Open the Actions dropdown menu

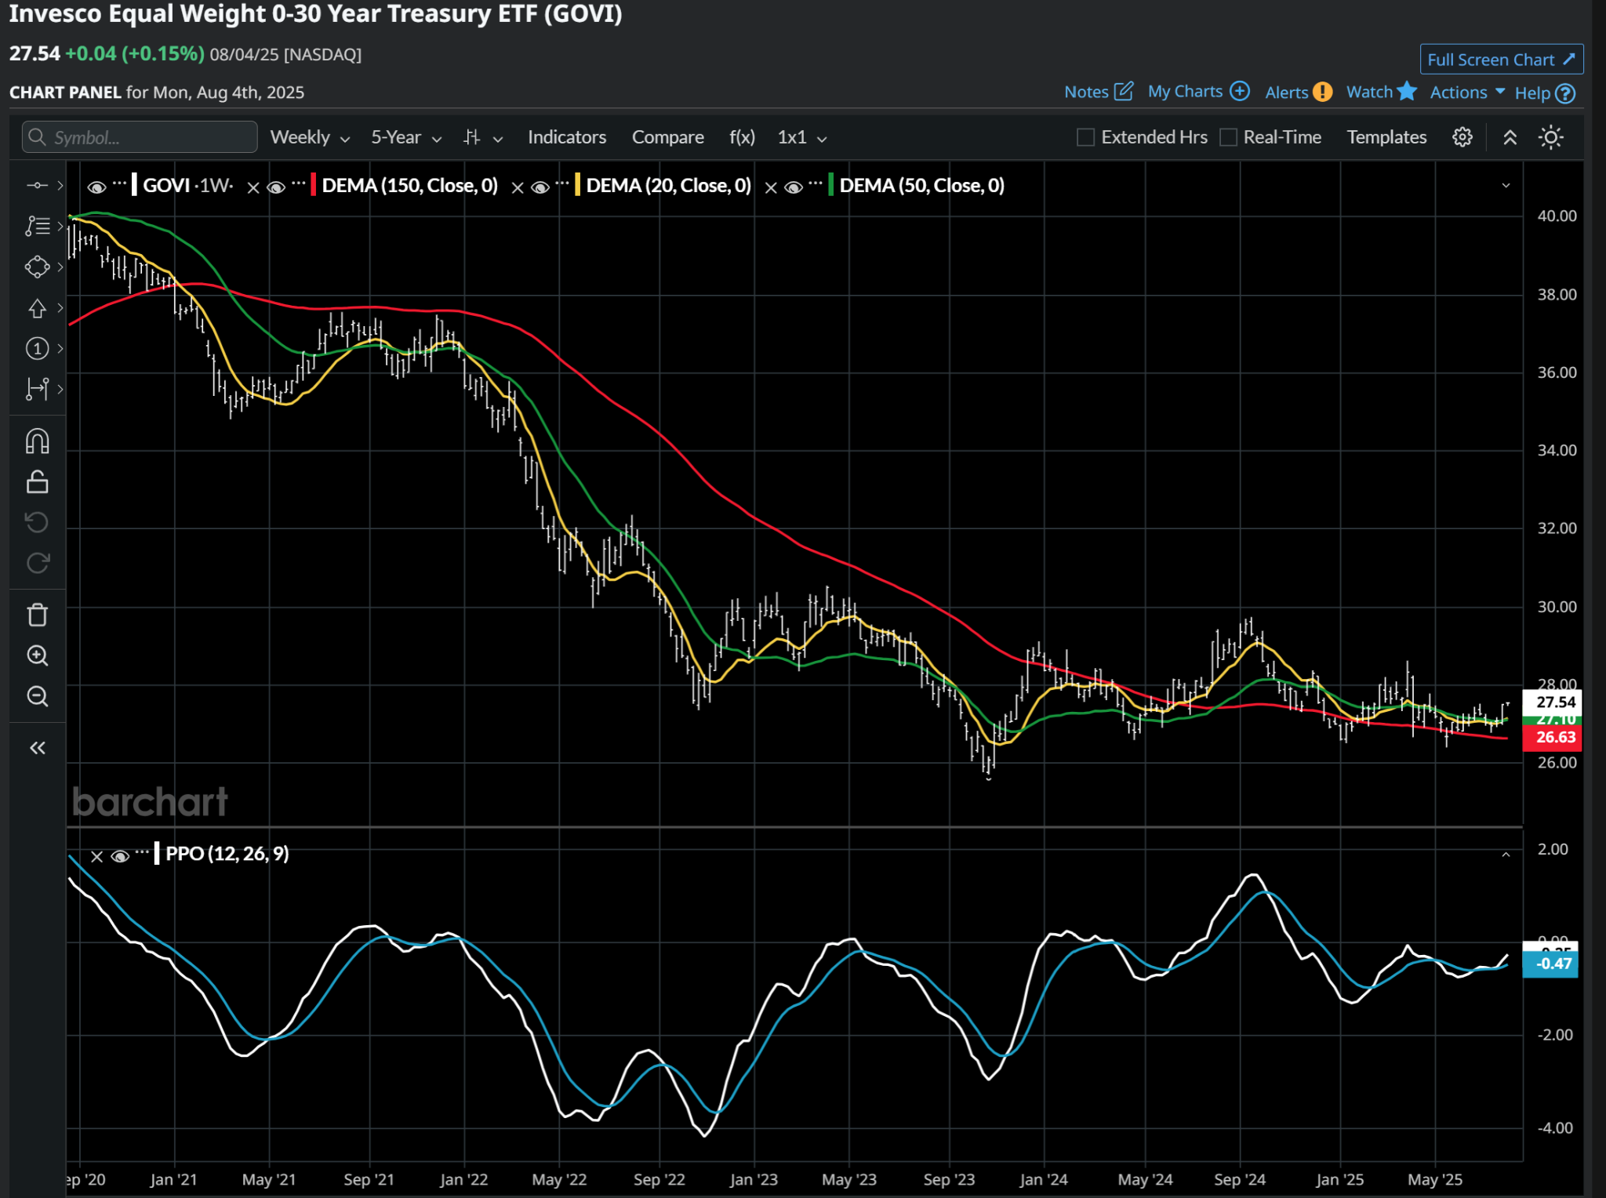[1467, 93]
